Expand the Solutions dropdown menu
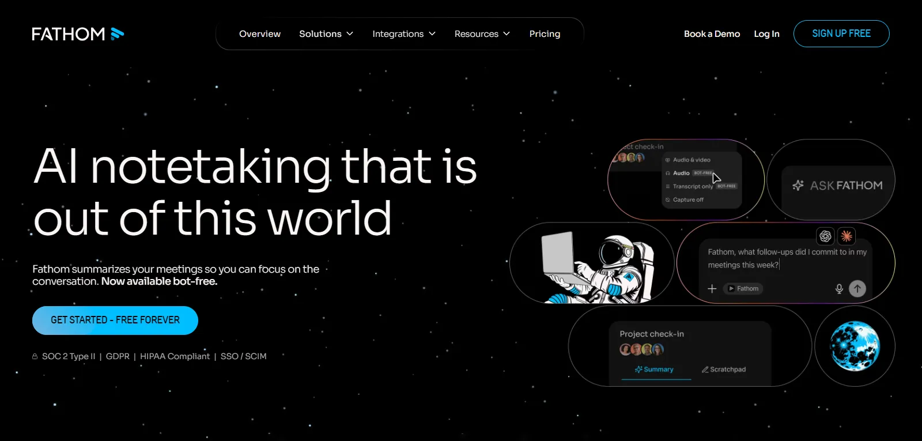This screenshot has height=441, width=922. (326, 34)
